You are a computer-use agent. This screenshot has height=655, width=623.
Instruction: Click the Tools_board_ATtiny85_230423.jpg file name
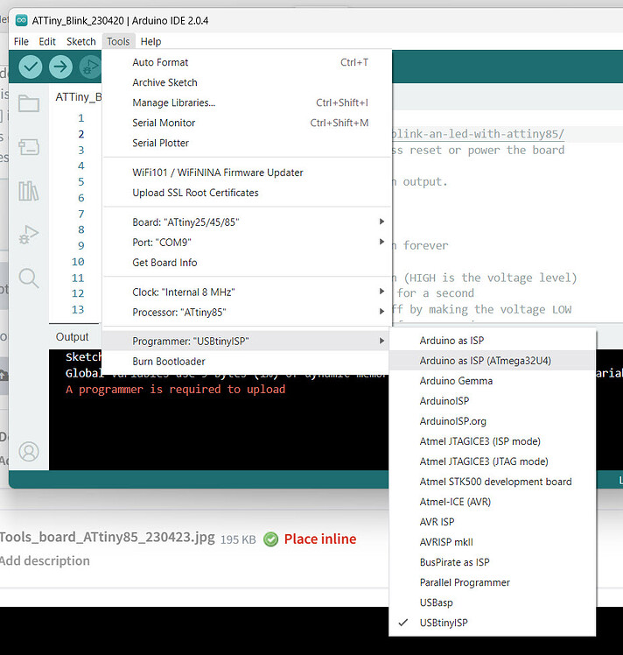point(108,537)
